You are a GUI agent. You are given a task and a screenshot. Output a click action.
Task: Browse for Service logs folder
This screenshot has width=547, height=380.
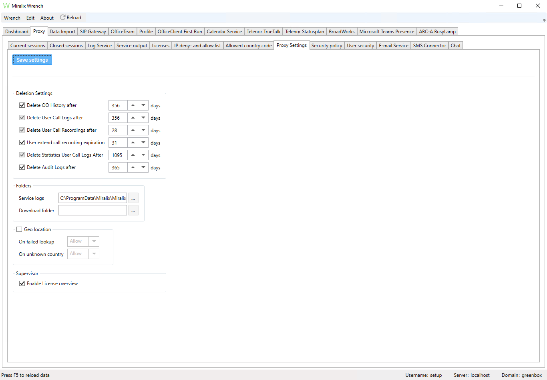coord(133,198)
